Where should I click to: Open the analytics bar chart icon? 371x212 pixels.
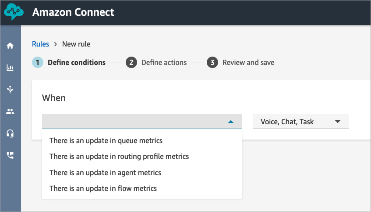click(10, 68)
